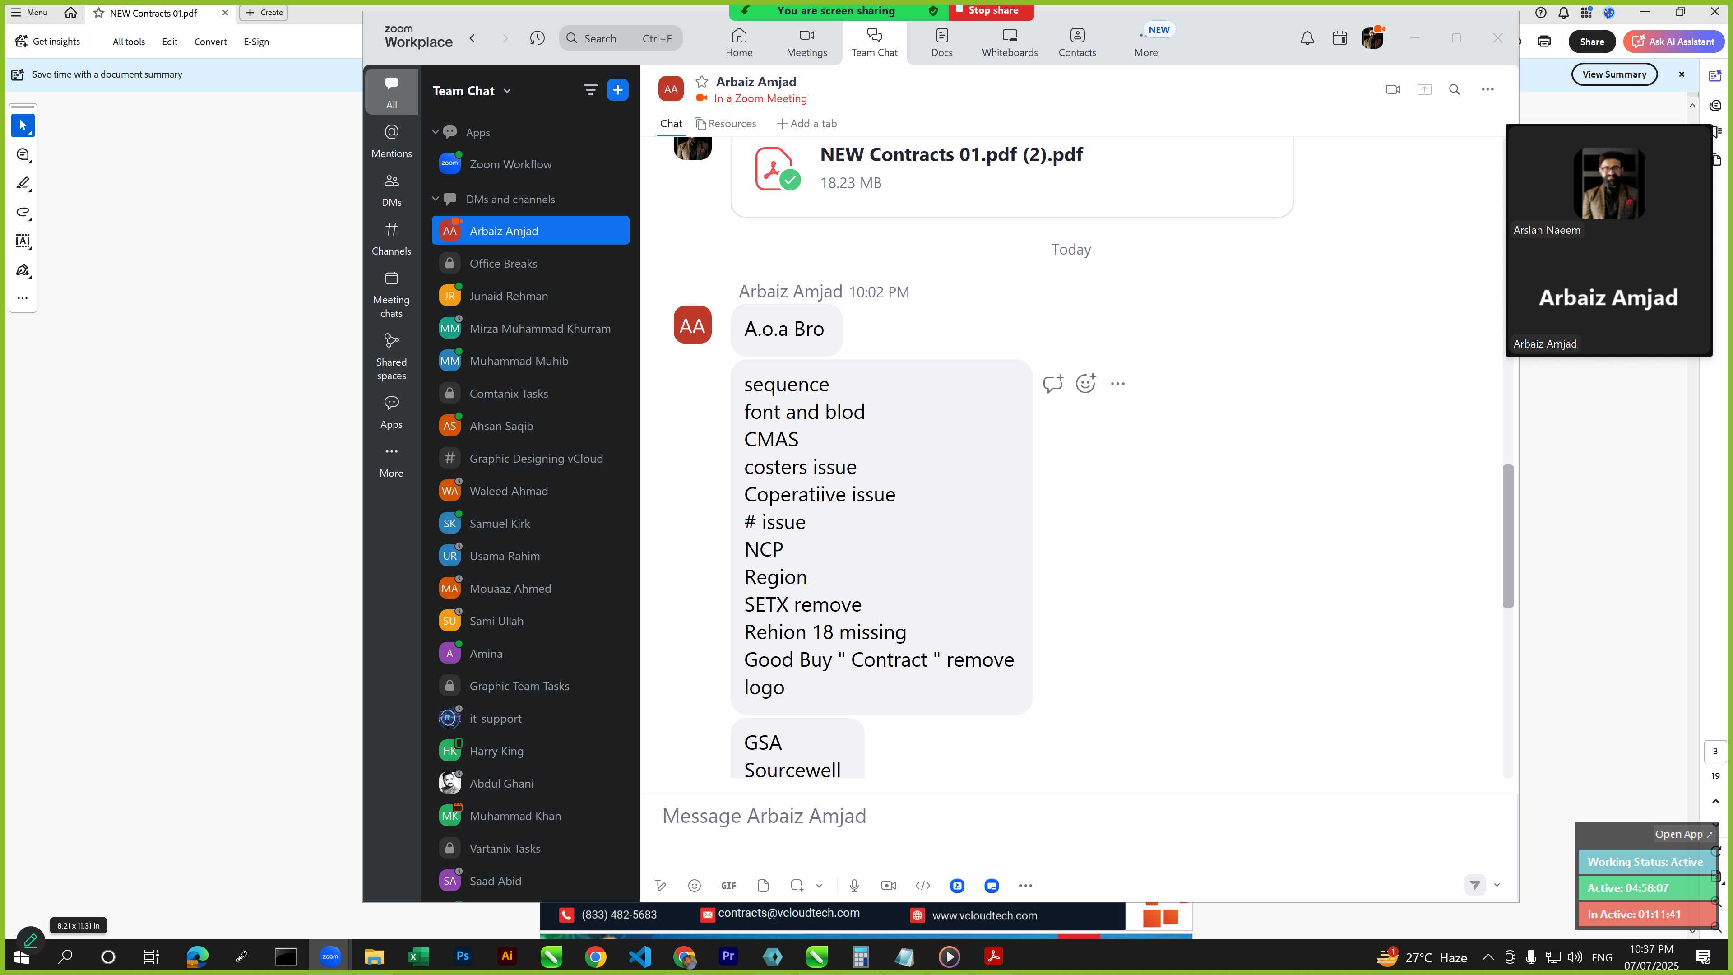Viewport: 1733px width, 975px height.
Task: Click Ask AI Assistant in Acrobat
Action: (1673, 42)
